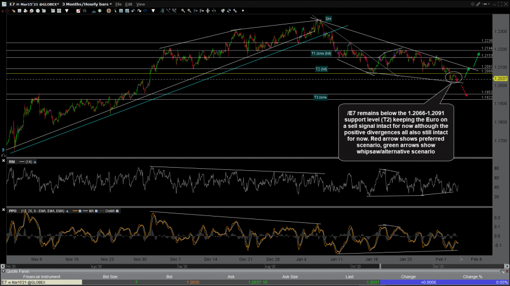Click the Quote Panel header

pyautogui.click(x=16, y=272)
